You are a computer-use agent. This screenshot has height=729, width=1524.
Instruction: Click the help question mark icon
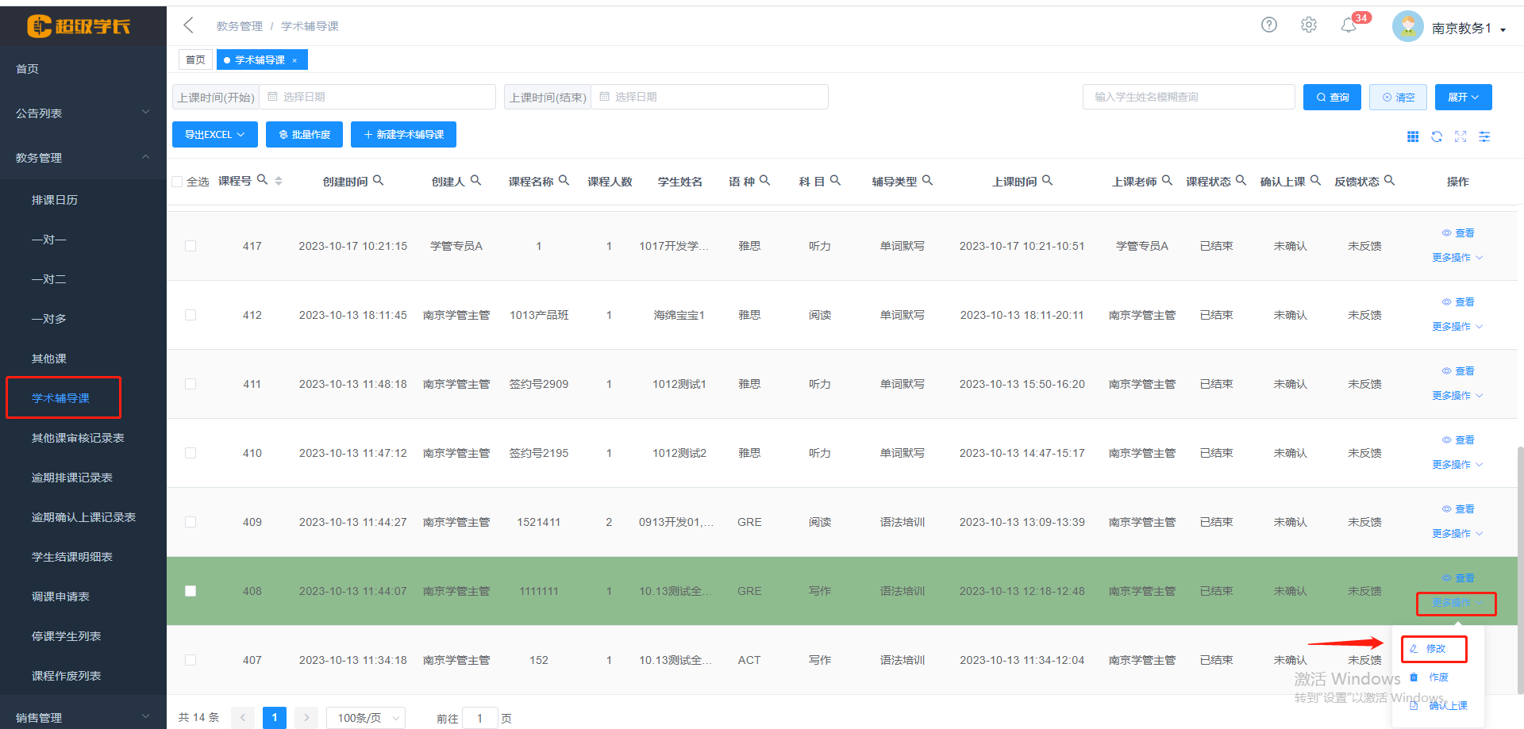(1268, 25)
